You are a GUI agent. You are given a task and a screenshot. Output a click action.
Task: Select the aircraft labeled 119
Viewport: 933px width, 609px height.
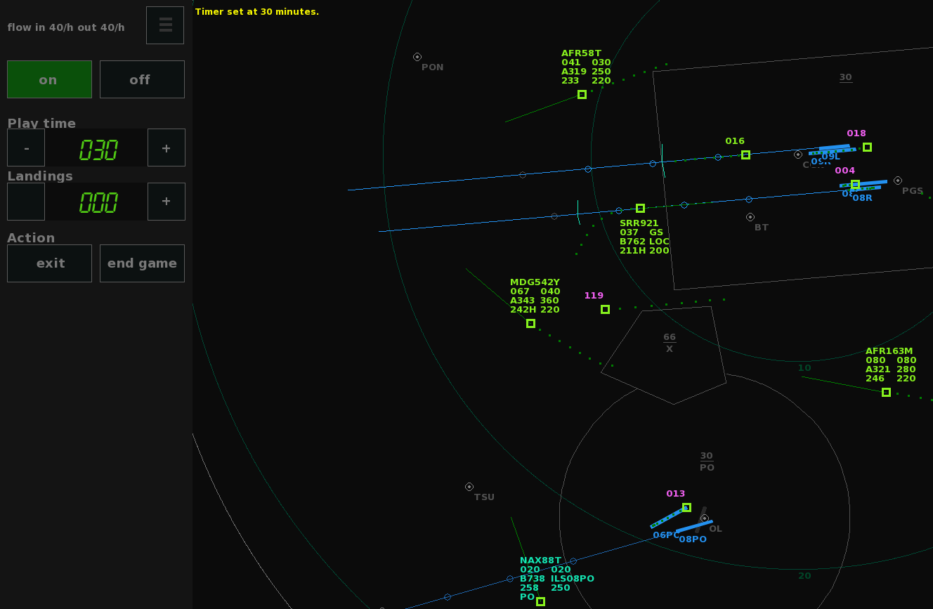[605, 310]
